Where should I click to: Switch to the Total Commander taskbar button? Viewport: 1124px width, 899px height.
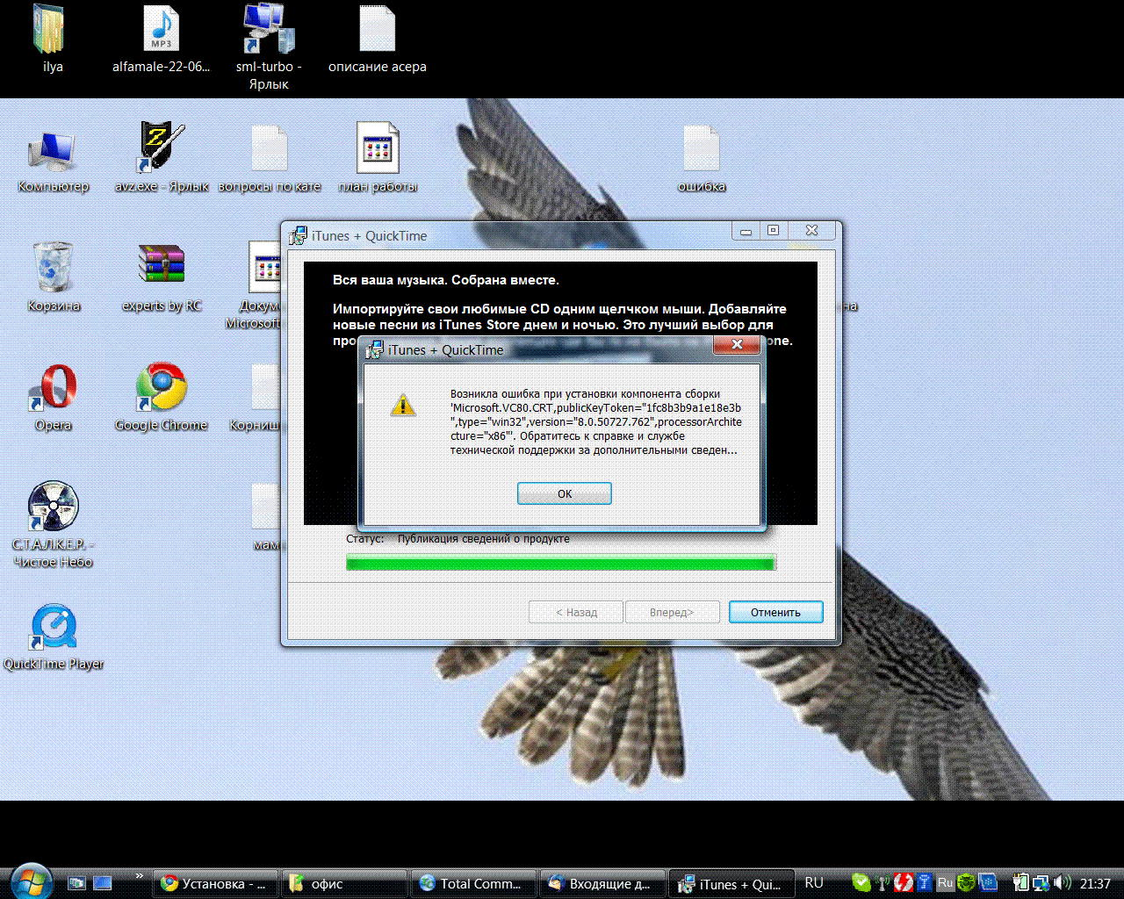click(474, 883)
